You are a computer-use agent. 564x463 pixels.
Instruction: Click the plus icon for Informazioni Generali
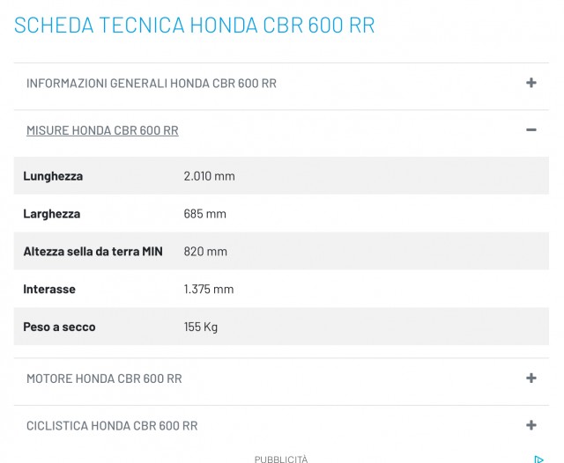point(531,83)
